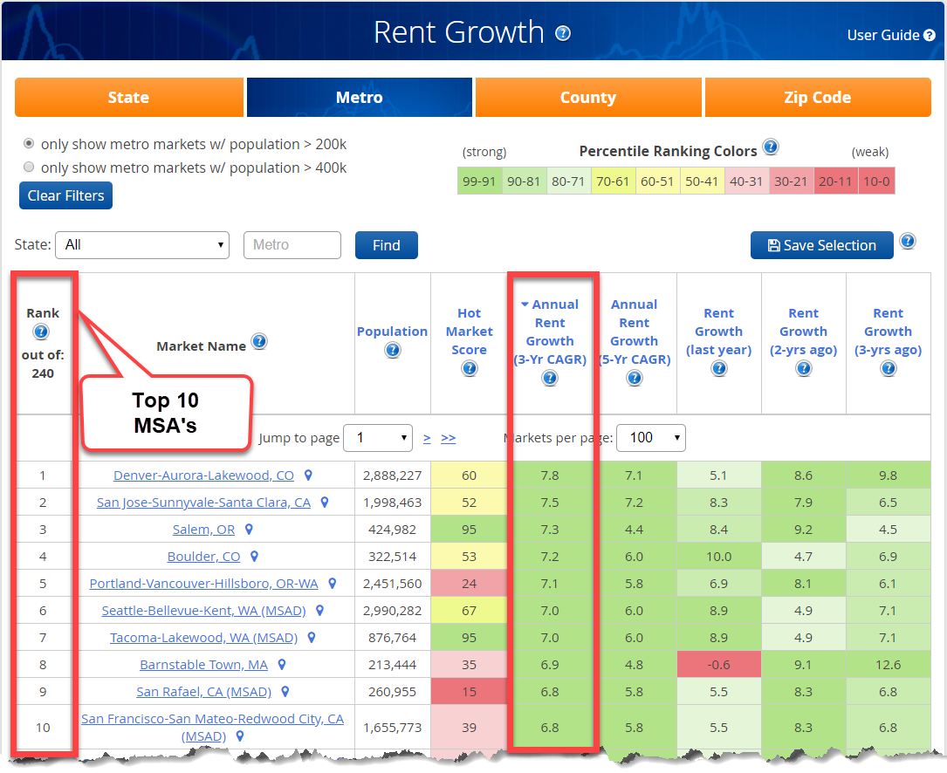Click help icon under Hot Market Score

[470, 368]
